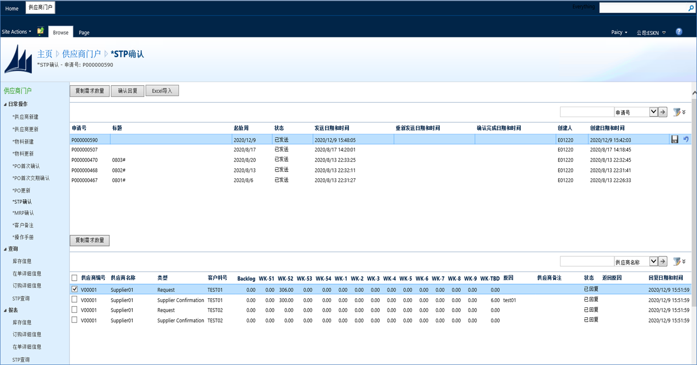
Task: Click the upper 复制需求数量 button
Action: (90, 91)
